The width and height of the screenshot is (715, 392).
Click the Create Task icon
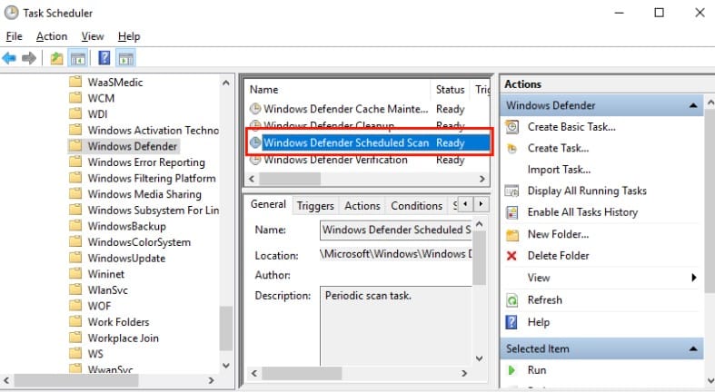click(512, 149)
